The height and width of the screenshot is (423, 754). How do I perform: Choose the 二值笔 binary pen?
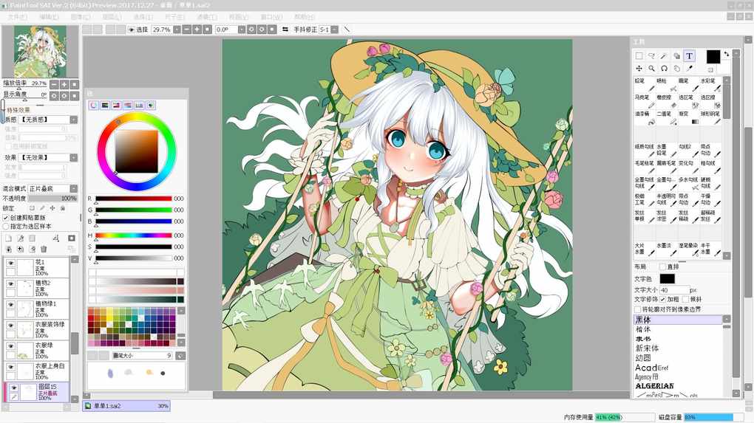point(667,118)
